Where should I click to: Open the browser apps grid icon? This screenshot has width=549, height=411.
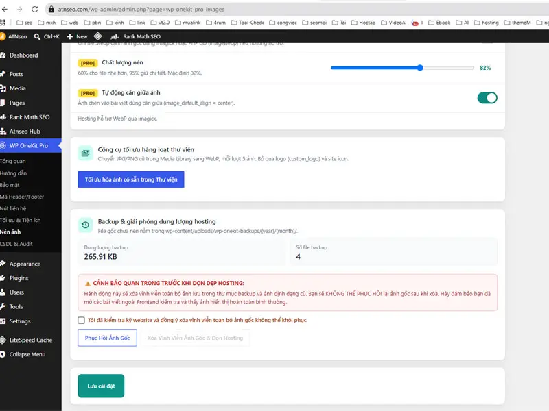pyautogui.click(x=3, y=23)
